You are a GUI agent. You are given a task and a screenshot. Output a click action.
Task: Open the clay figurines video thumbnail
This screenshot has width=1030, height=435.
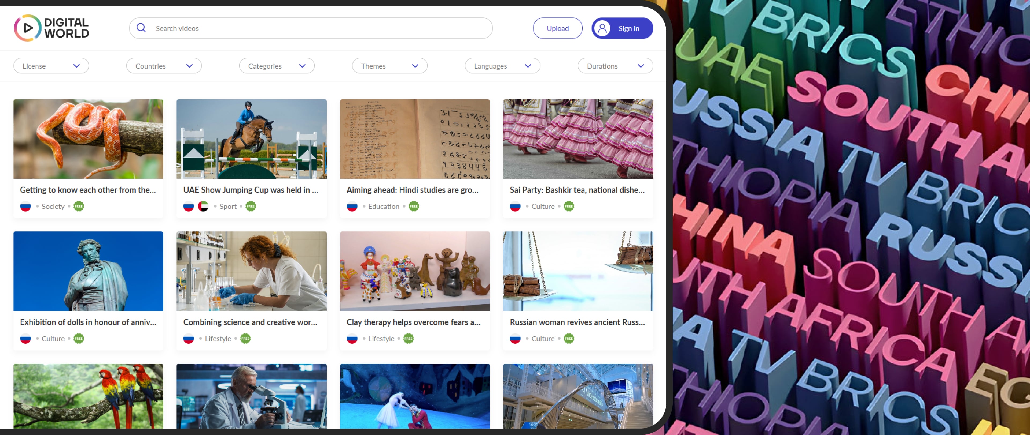click(415, 271)
